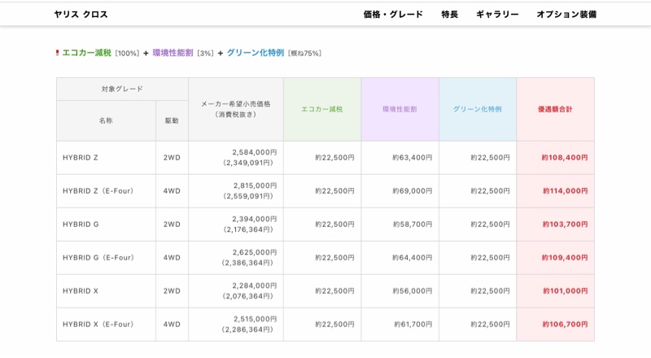Click the green エコカー減税 heading link
The height and width of the screenshot is (358, 651).
[x=86, y=53]
